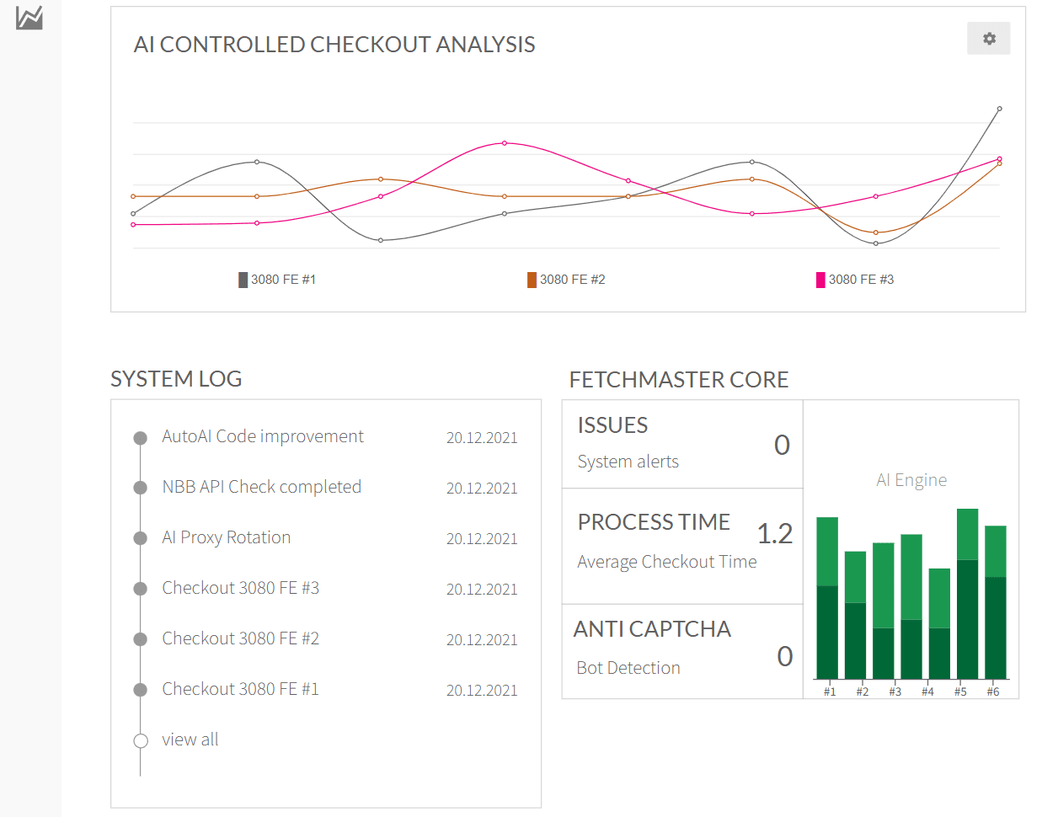Click the hollow timeline dot beside view all

tap(141, 740)
